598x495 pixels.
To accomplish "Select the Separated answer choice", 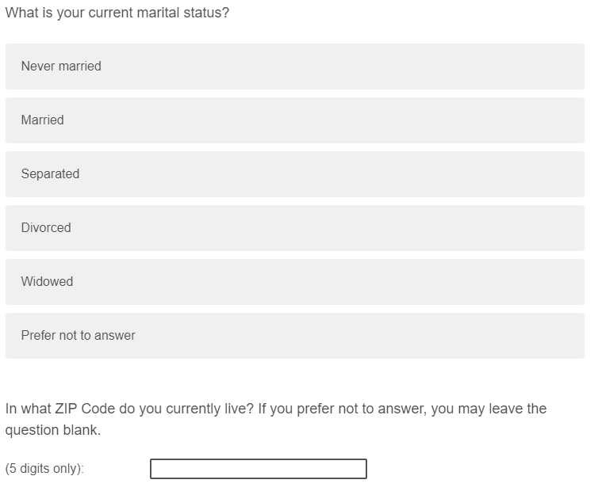I will (294, 174).
